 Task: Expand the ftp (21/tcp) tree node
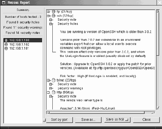tap(48, 12)
